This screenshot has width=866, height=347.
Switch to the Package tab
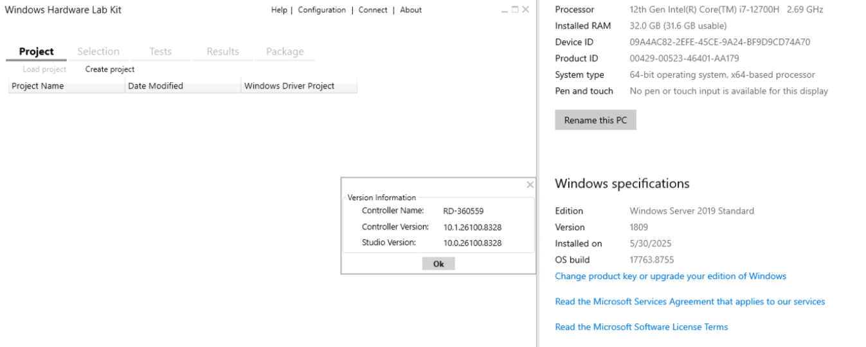coord(285,51)
